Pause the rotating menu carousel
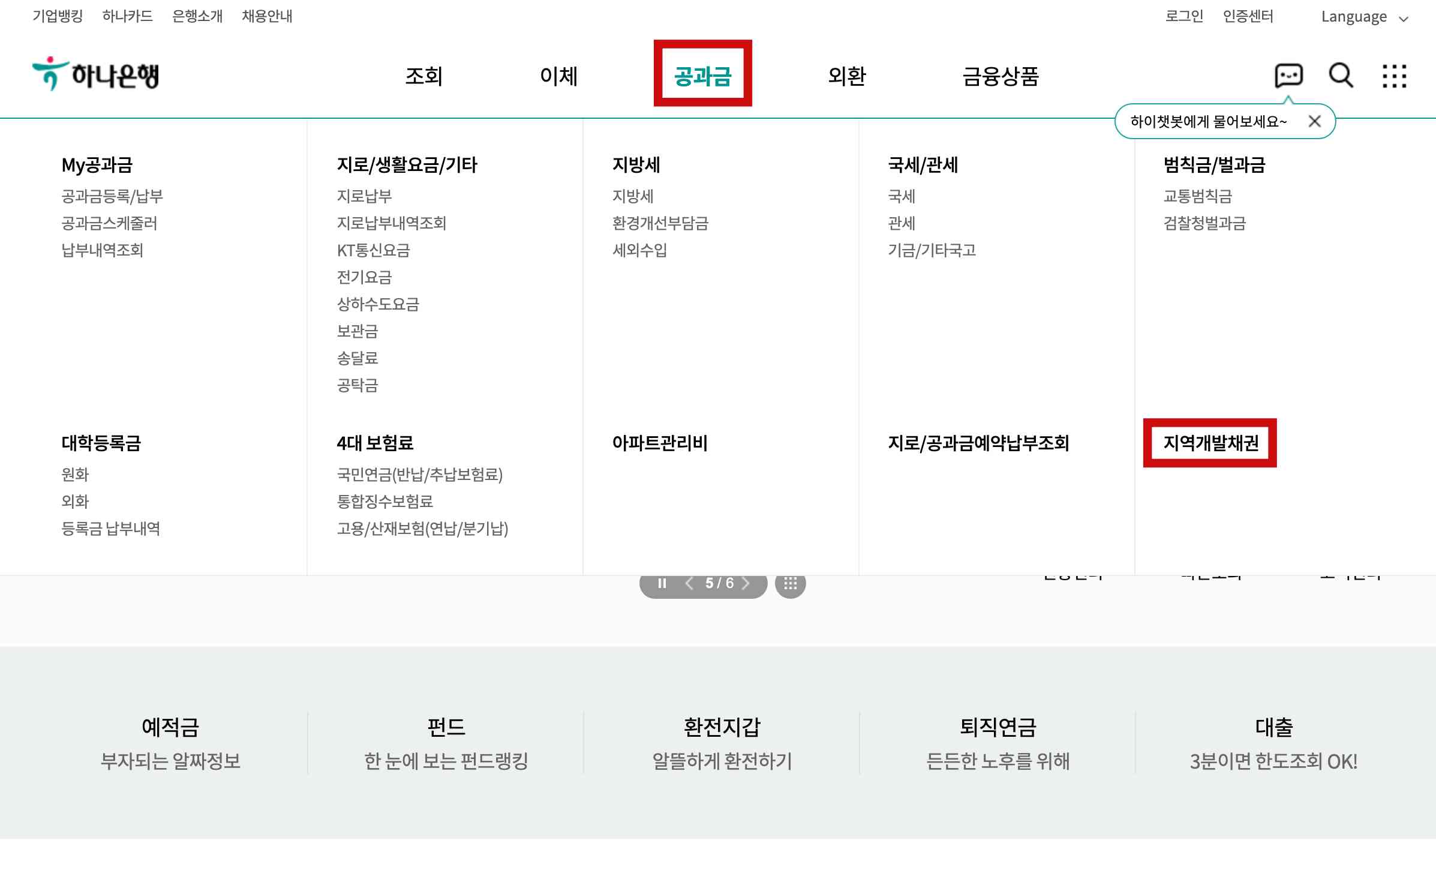Image resolution: width=1436 pixels, height=870 pixels. tap(662, 583)
